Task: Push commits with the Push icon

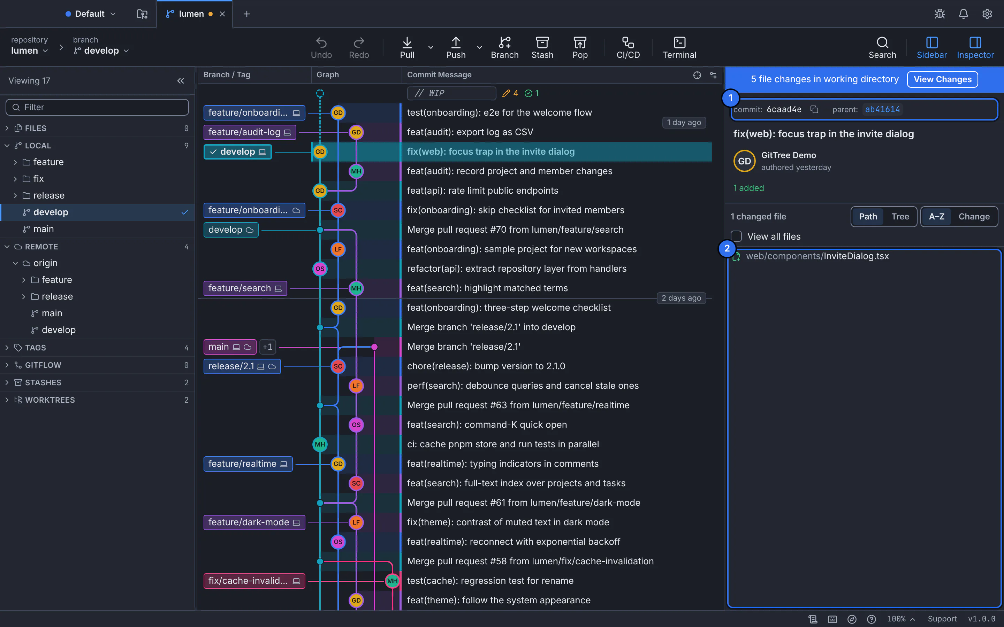Action: (456, 48)
